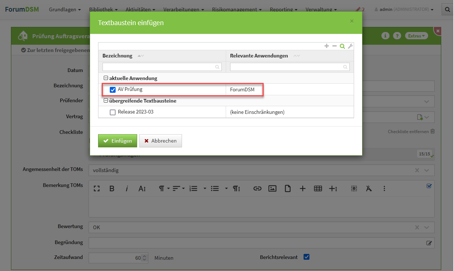Click the Einfügen button

click(x=117, y=141)
